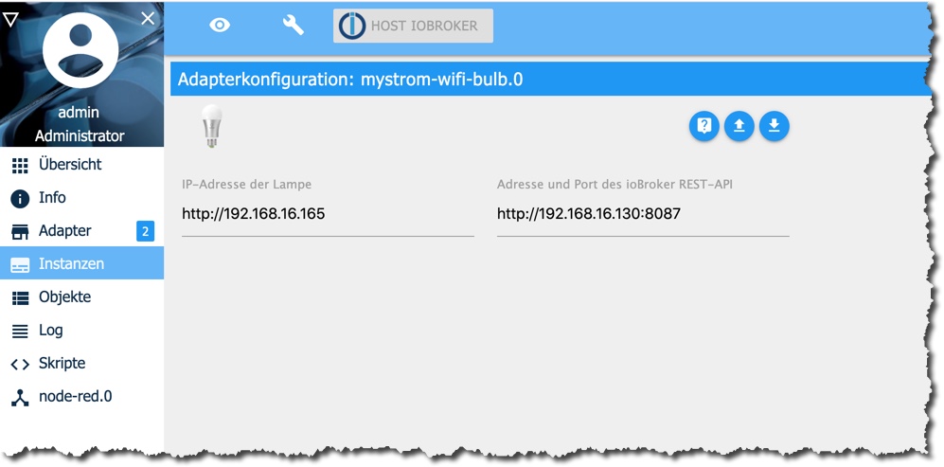The image size is (944, 467).
Task: Click the IP-Adresse der Lampe label
Action: coord(247,185)
